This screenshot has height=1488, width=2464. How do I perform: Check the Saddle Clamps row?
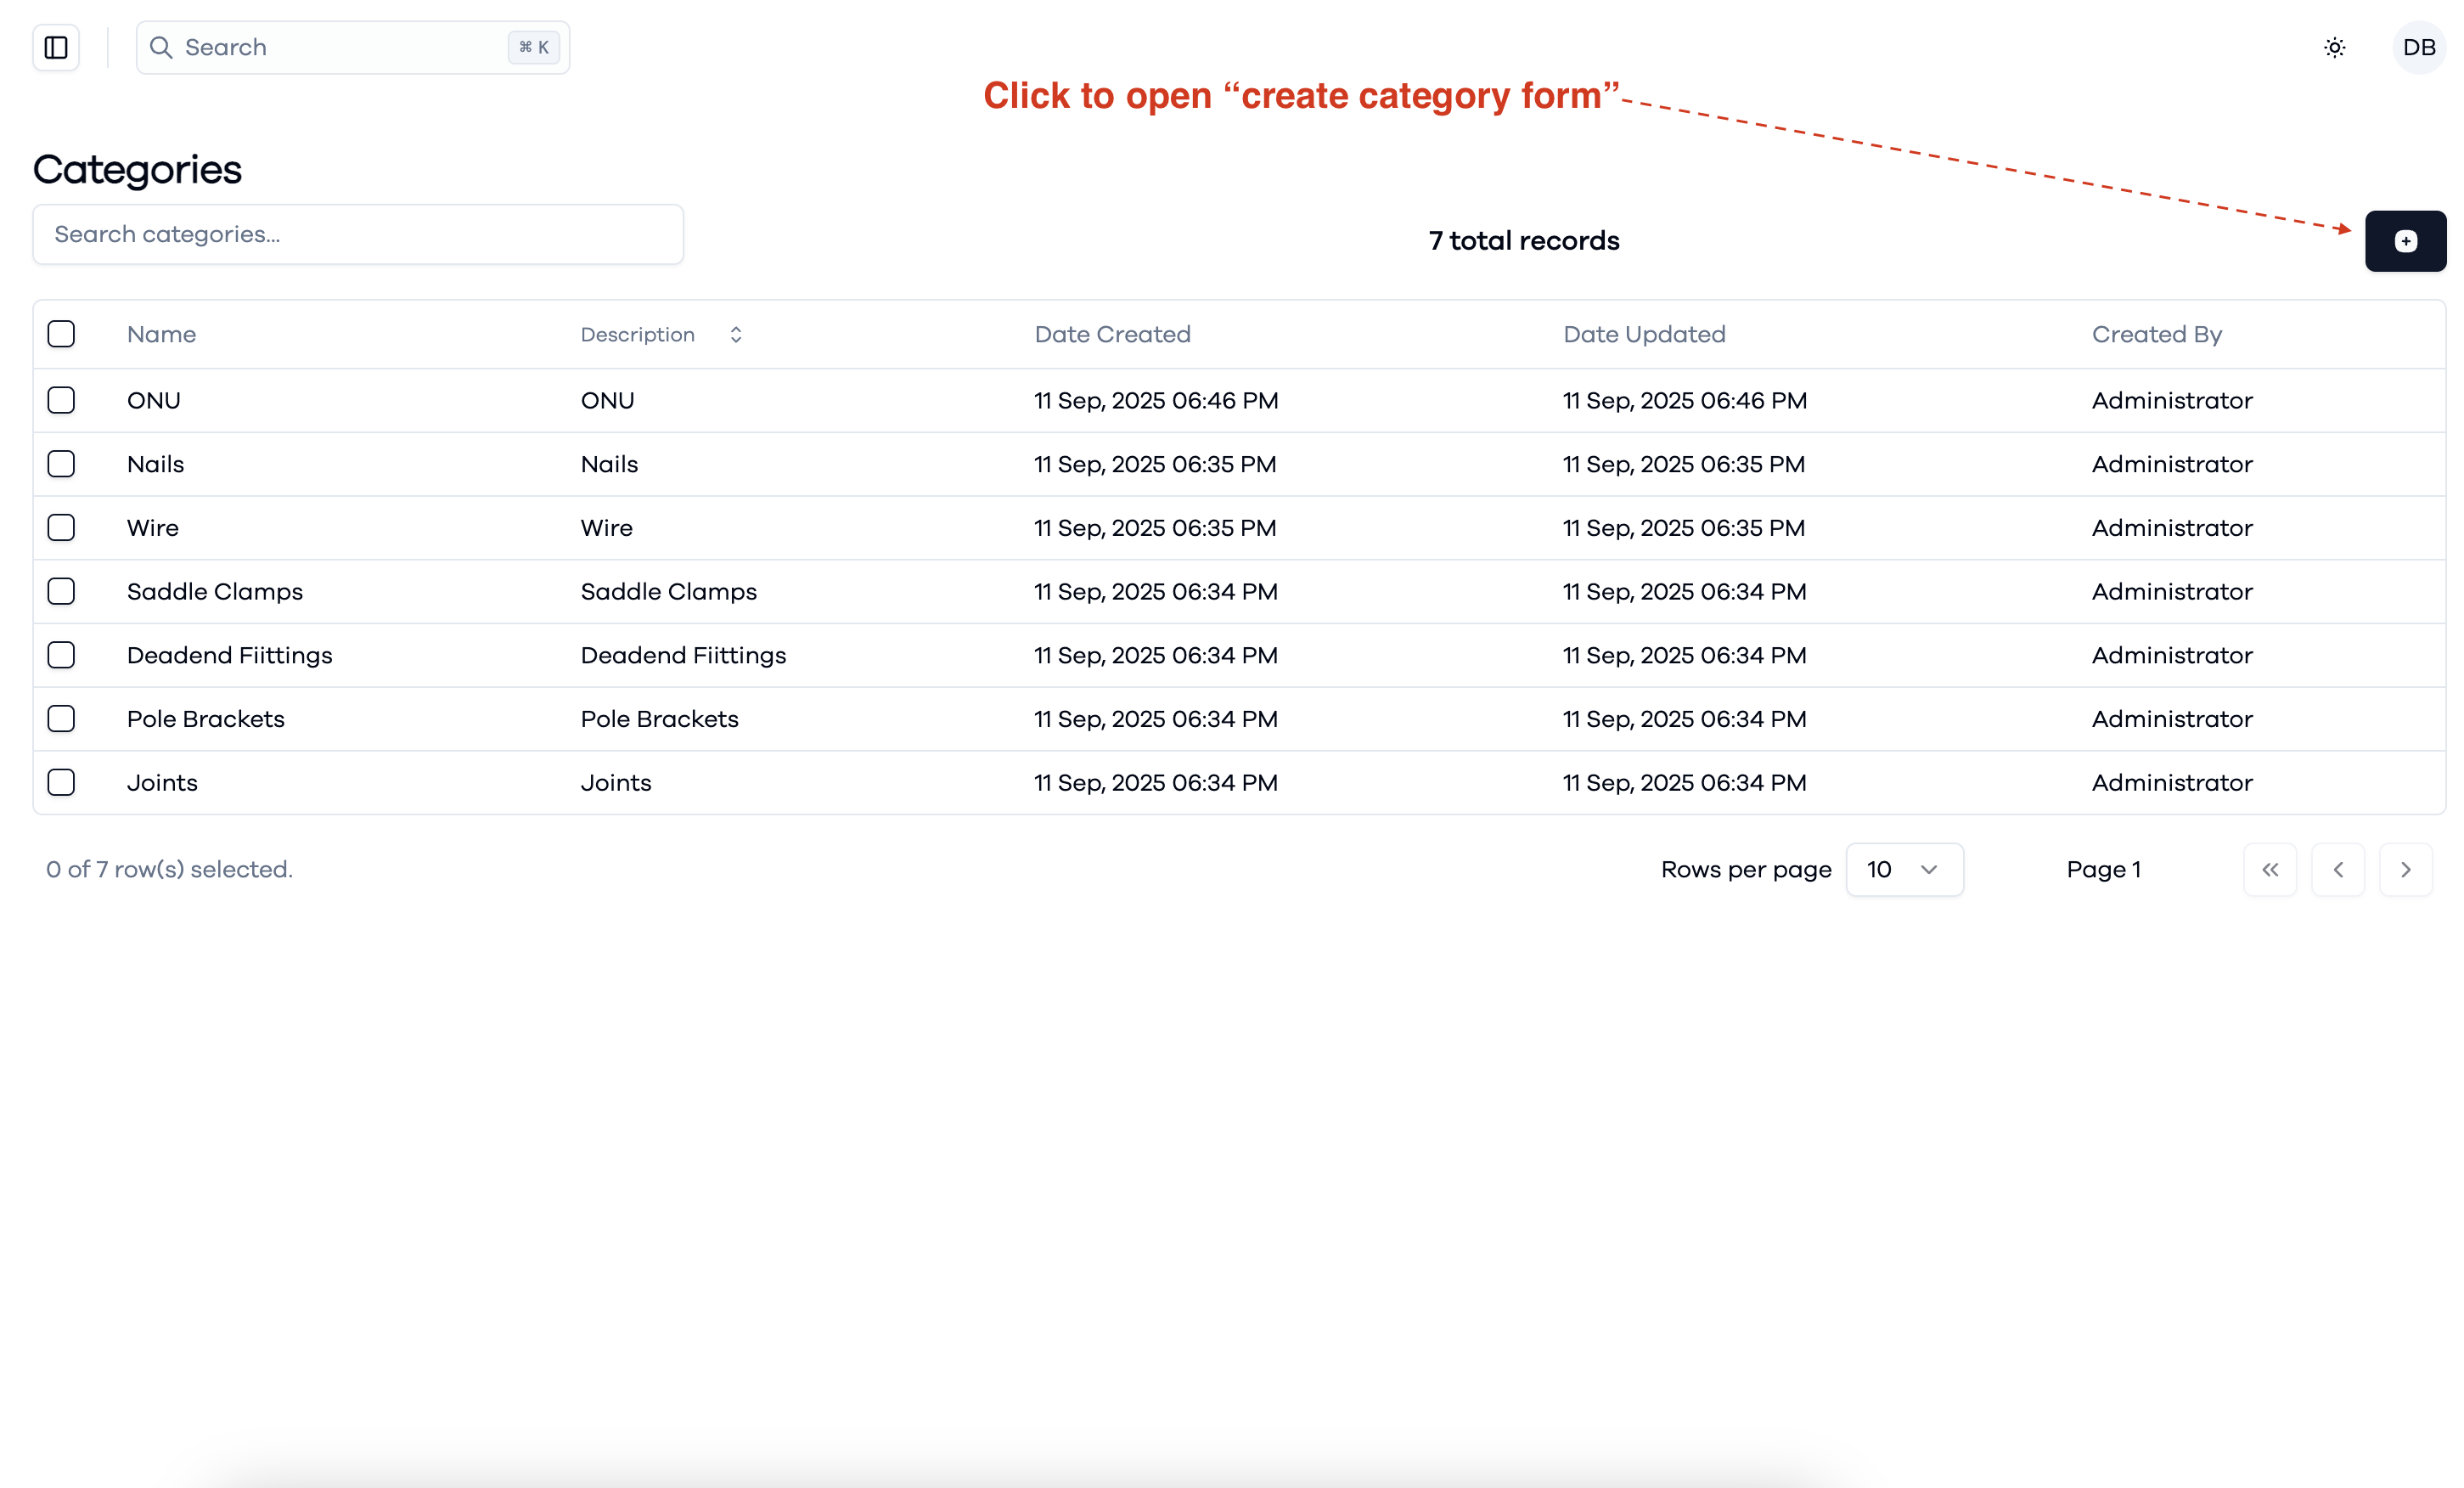pyautogui.click(x=61, y=591)
